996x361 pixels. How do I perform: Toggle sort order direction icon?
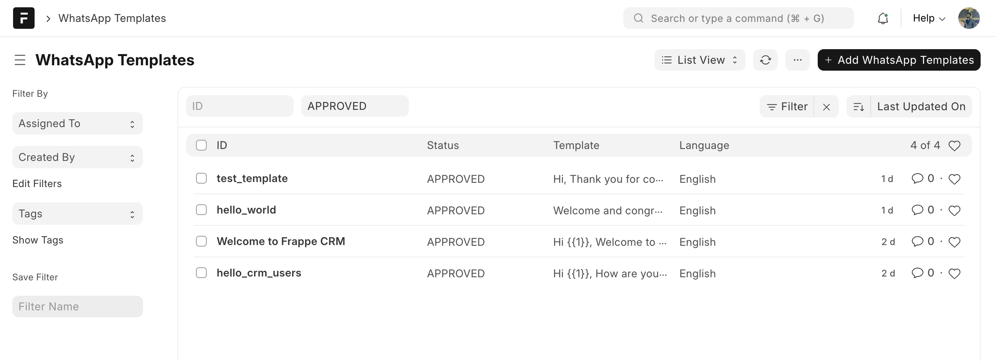click(858, 107)
